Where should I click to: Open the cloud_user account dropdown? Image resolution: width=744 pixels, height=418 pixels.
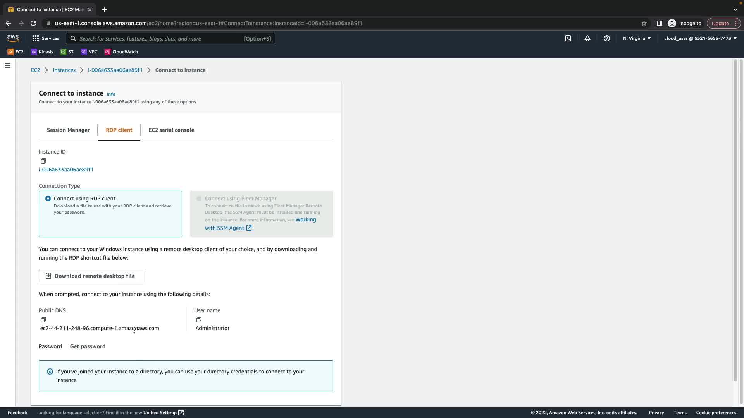tap(700, 38)
